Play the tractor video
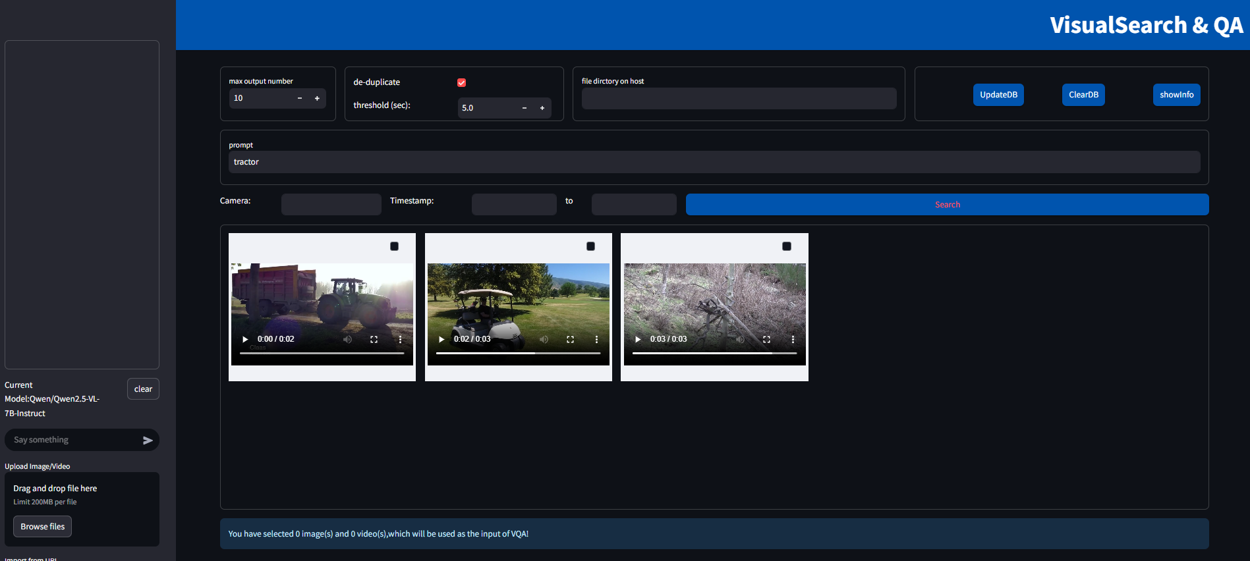 tap(245, 340)
